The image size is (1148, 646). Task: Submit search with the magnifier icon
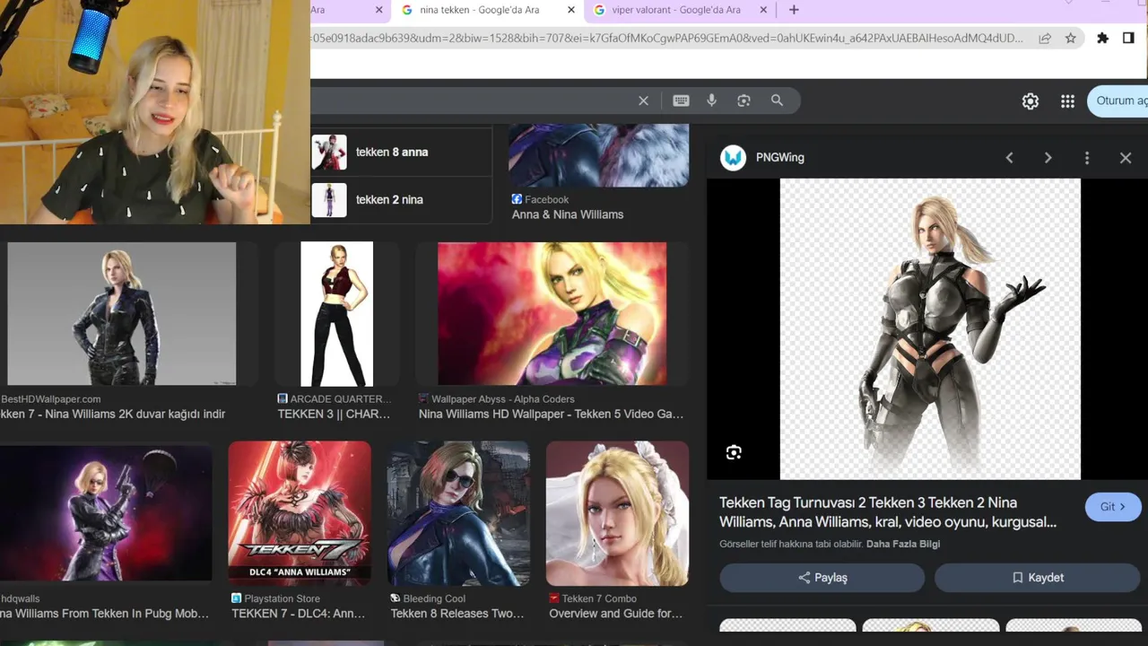(777, 100)
